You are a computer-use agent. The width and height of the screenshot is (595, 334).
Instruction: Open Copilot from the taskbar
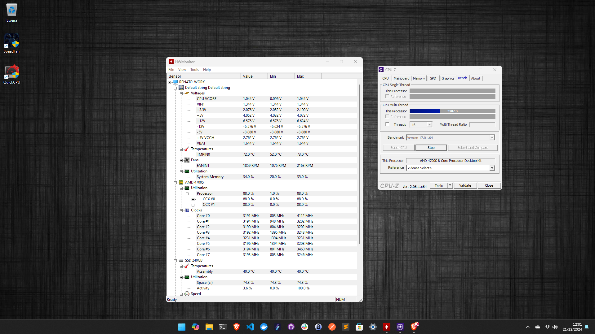click(x=196, y=327)
